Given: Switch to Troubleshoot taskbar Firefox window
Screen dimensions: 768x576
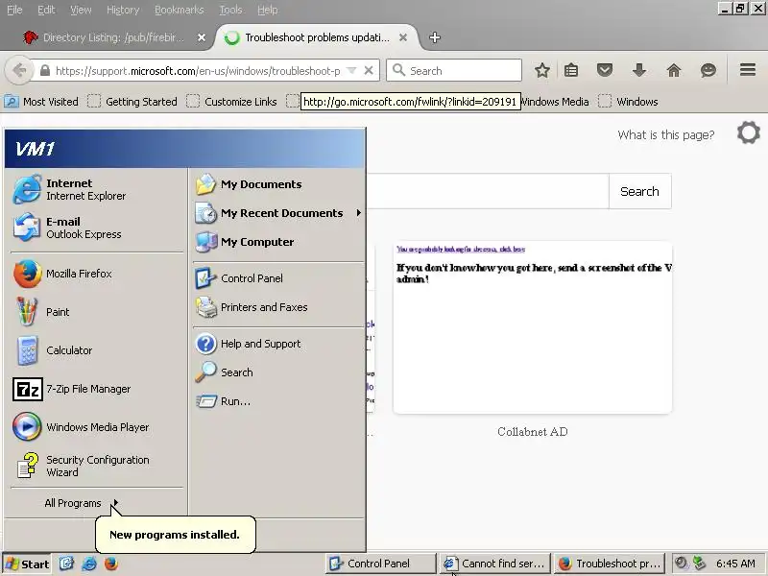Looking at the screenshot, I should (611, 564).
